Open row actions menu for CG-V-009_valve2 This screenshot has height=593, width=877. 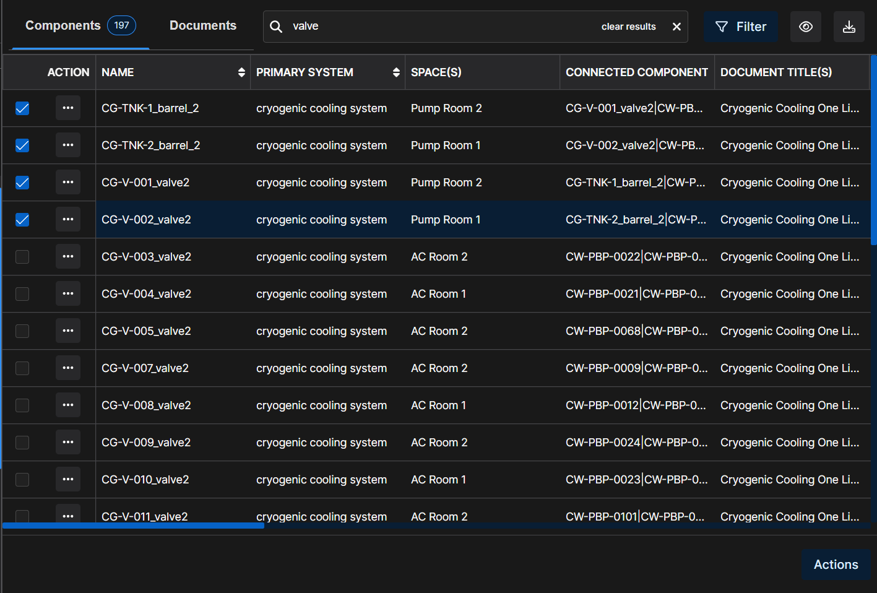[68, 442]
